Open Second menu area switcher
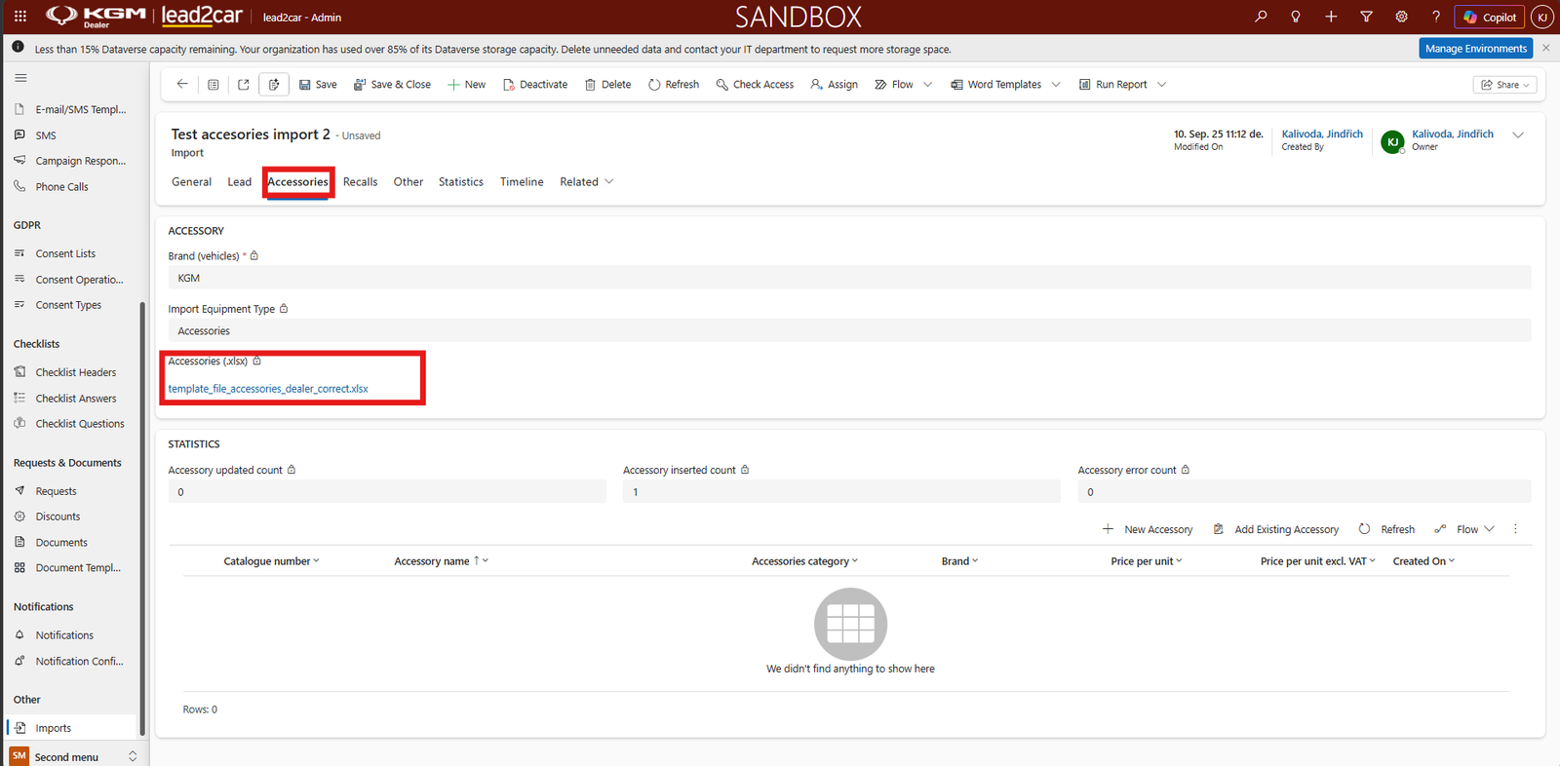 click(x=75, y=756)
